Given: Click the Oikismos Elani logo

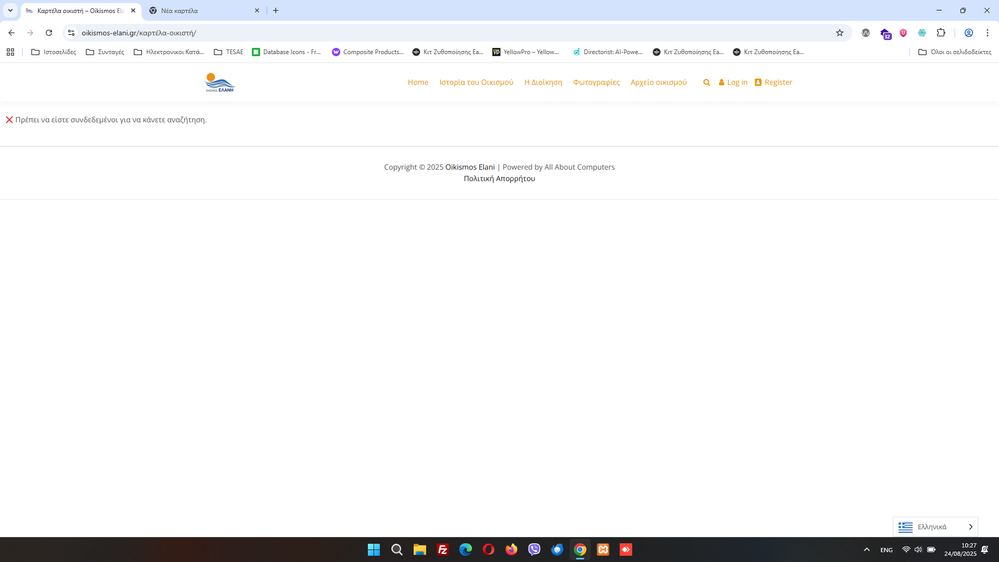Looking at the screenshot, I should [220, 82].
